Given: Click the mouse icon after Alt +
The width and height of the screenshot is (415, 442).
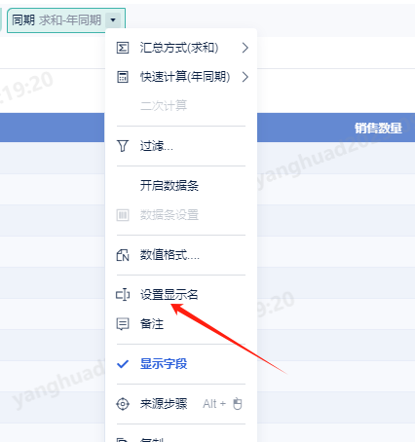Looking at the screenshot, I should (x=238, y=404).
